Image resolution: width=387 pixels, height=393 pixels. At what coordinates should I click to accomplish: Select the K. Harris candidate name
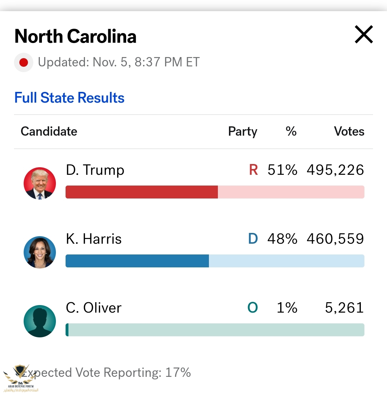click(x=94, y=239)
